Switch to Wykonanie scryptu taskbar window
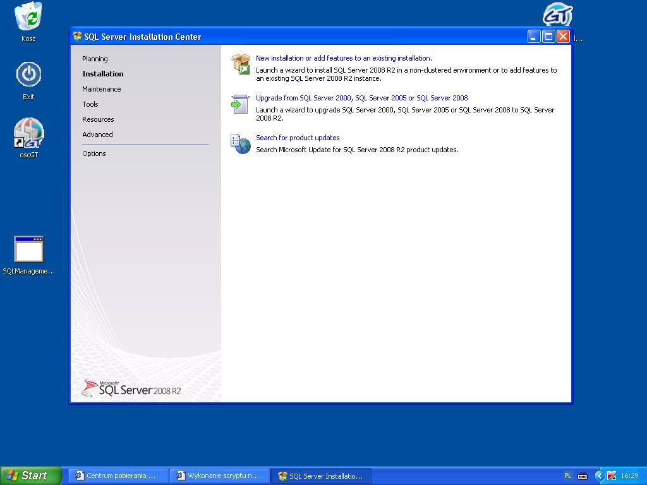647x485 pixels. [220, 476]
